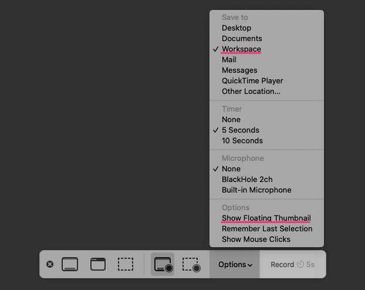The image size is (365, 290).
Task: Send recording to Messages
Action: coord(239,70)
